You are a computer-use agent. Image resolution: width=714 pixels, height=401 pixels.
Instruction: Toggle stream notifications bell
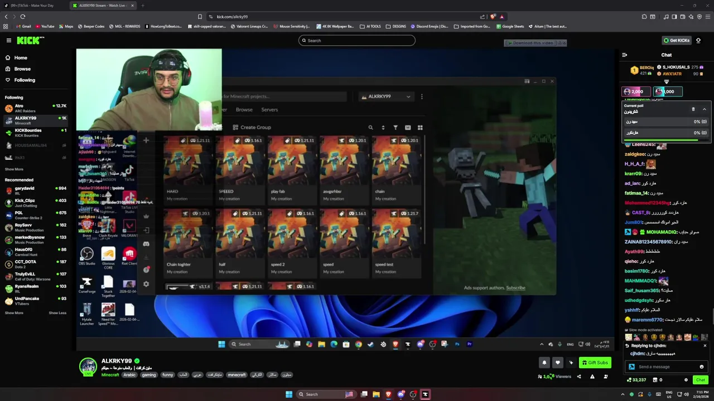[x=544, y=363]
